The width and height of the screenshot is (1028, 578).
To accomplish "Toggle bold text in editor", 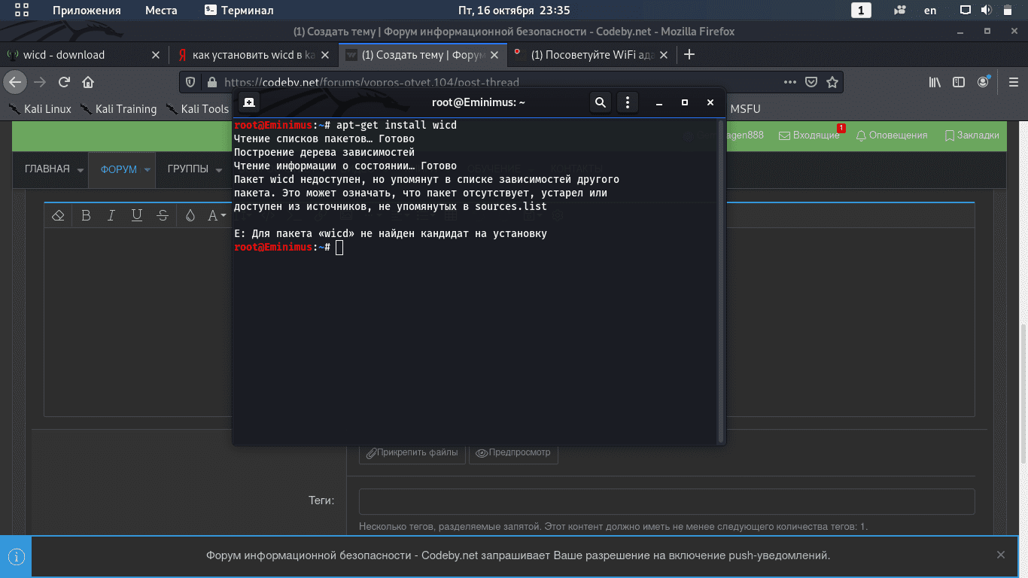I will click(86, 215).
